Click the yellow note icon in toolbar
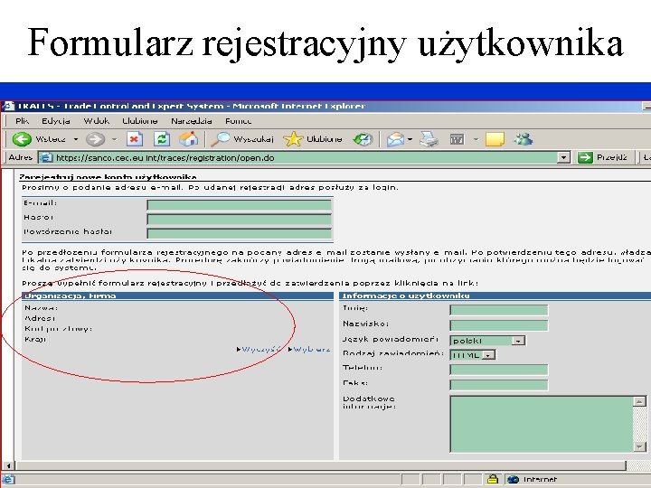Screen dimensions: 651x488 [x=495, y=139]
